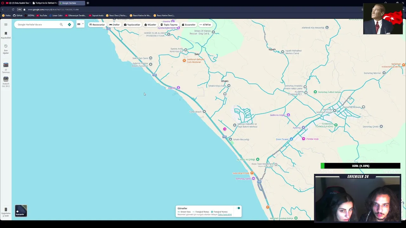The image size is (406, 228).
Task: Click the Uygulamayı indir phone icon
Action: pos(6,209)
